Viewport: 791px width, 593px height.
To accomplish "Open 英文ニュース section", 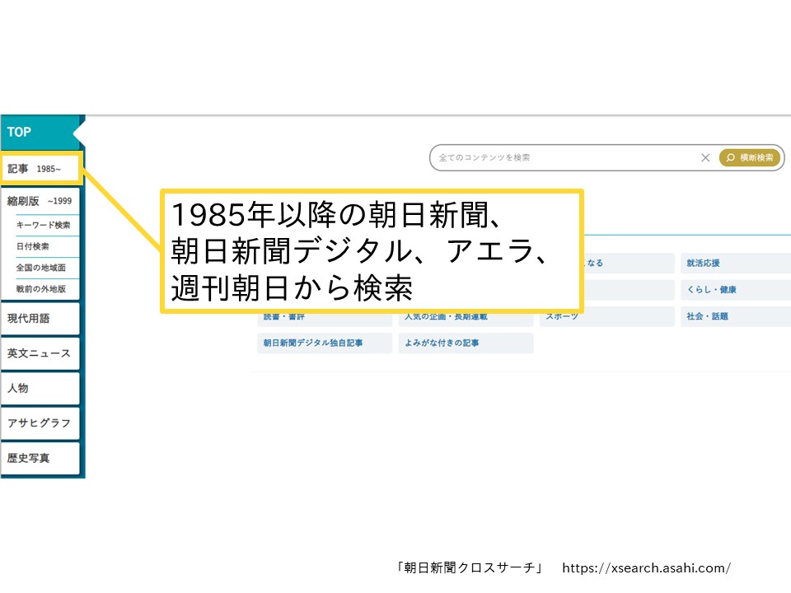I will [x=40, y=353].
